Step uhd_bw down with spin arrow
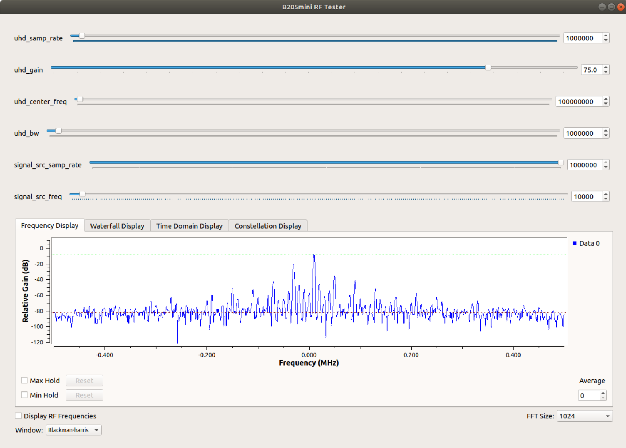The width and height of the screenshot is (626, 448). (x=606, y=136)
